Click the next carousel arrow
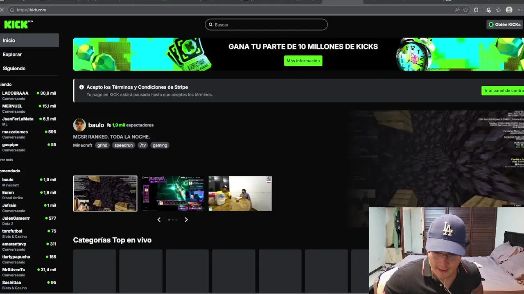The image size is (524, 294). pyautogui.click(x=186, y=220)
